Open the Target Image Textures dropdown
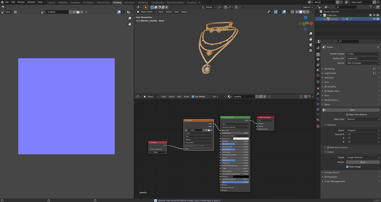381x202 pixels. [363, 158]
